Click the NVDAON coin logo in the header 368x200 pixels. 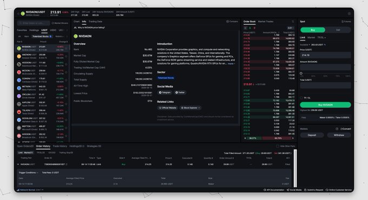(23, 14)
